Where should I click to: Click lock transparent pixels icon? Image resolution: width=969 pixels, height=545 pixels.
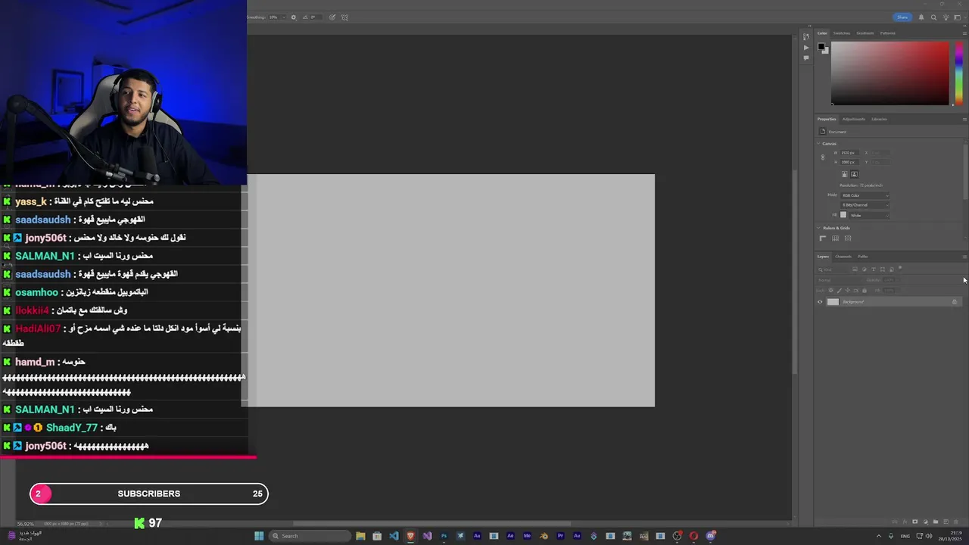click(x=830, y=290)
